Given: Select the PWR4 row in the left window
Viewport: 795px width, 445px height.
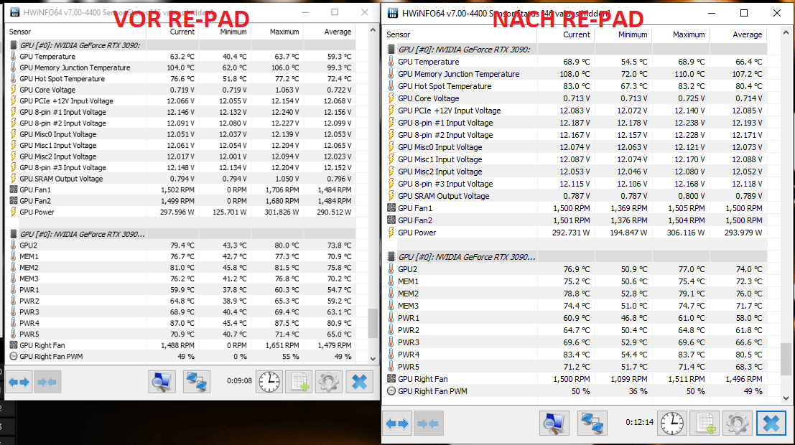Looking at the screenshot, I should click(180, 324).
